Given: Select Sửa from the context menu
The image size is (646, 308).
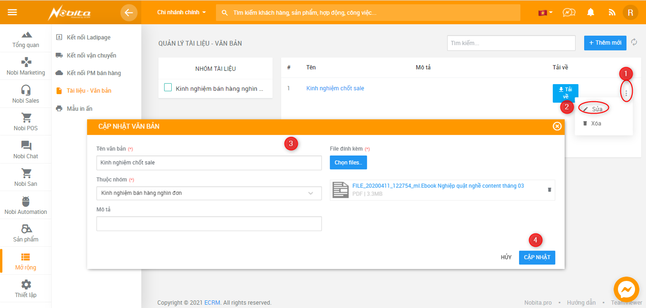Looking at the screenshot, I should (597, 109).
